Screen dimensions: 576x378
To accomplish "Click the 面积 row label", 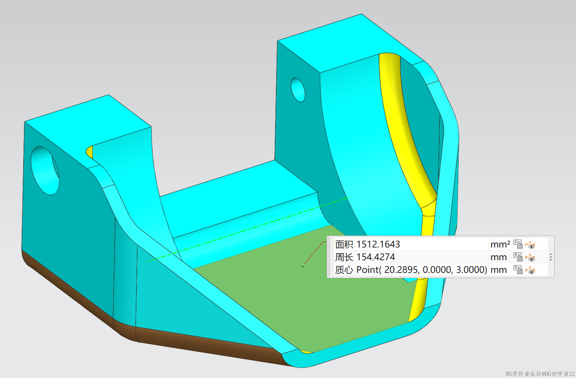I will 344,244.
